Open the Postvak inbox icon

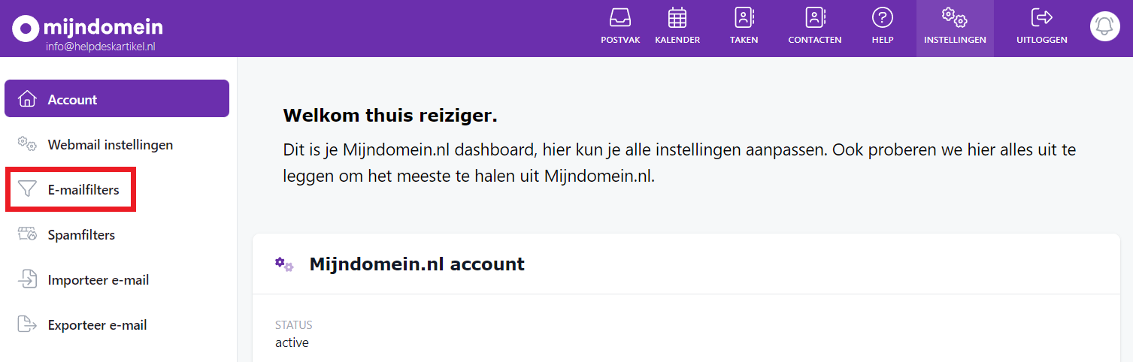click(620, 18)
